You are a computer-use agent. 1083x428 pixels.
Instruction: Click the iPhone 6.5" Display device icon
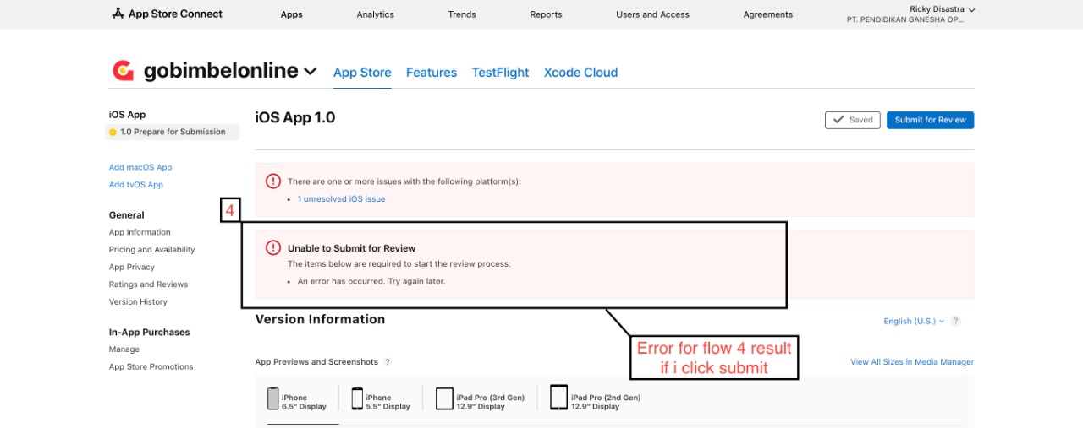pyautogui.click(x=273, y=398)
